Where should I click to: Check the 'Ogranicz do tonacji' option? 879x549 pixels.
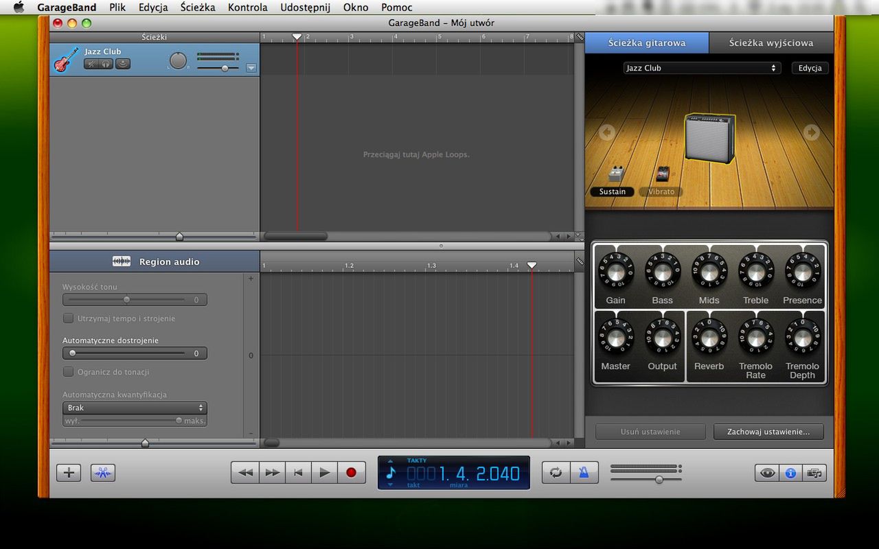68,372
